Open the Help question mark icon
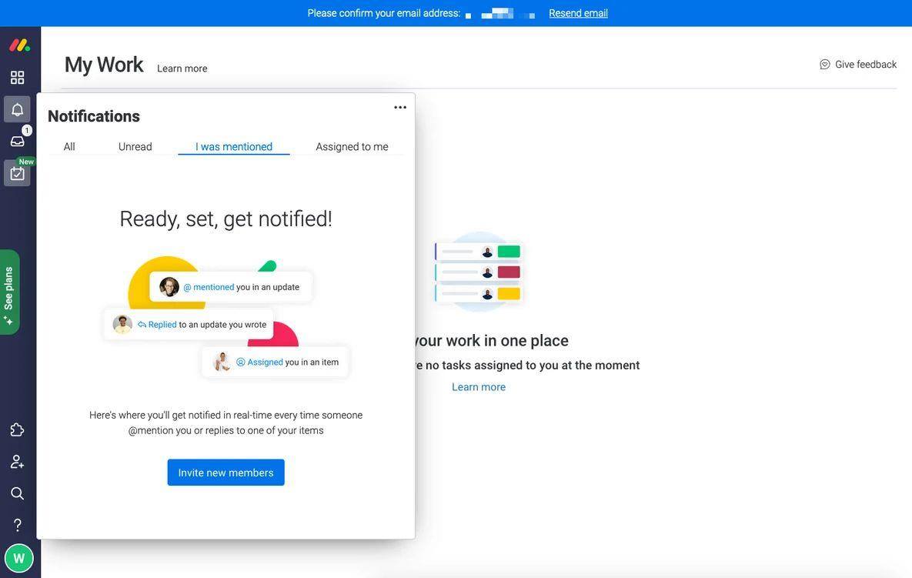Image resolution: width=912 pixels, height=578 pixels. point(18,525)
